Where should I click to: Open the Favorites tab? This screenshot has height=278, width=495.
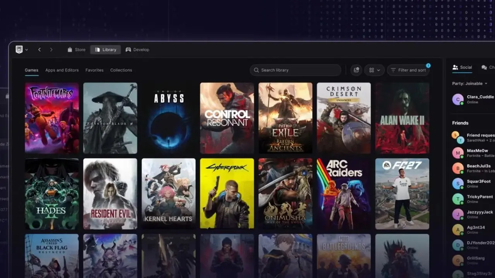point(94,70)
